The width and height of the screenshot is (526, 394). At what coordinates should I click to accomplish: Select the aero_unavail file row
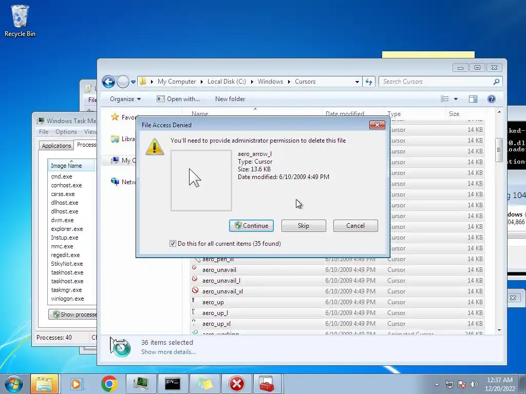337,270
